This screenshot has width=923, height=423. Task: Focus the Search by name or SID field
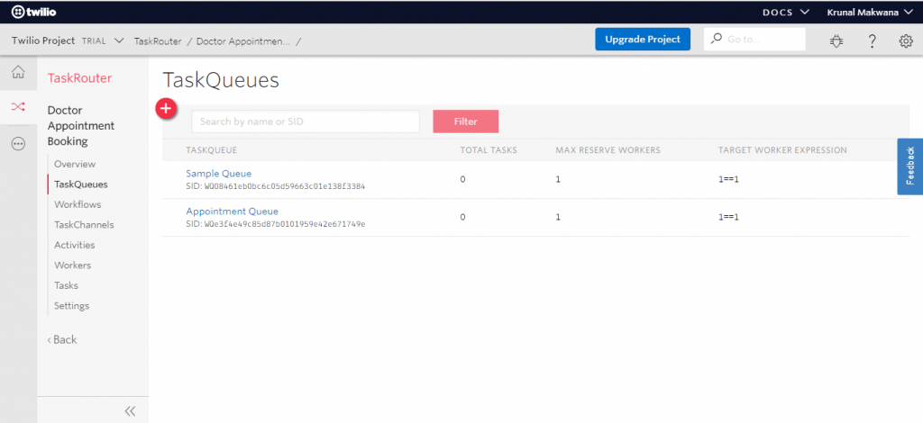[306, 121]
